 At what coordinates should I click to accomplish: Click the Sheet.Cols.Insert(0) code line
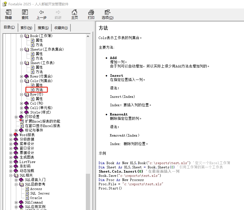(121, 171)
